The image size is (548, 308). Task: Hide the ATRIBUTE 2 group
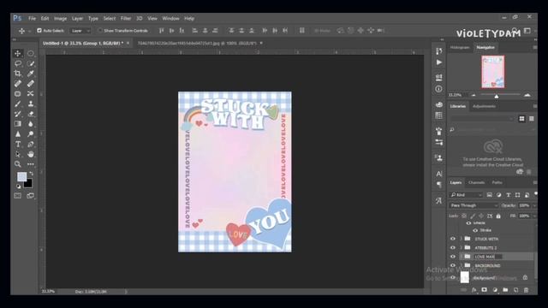tap(453, 247)
